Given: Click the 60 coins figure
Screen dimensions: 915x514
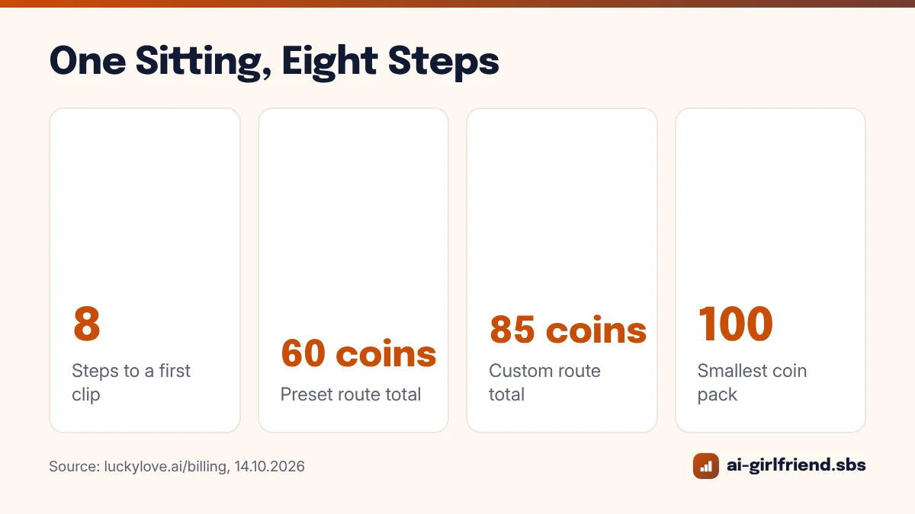Looking at the screenshot, I should (x=358, y=353).
